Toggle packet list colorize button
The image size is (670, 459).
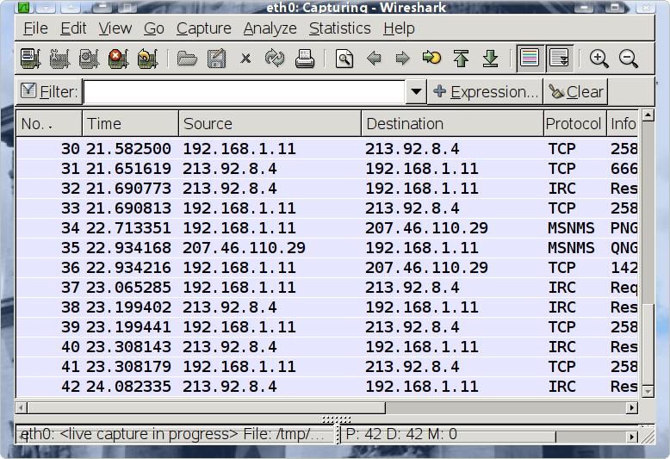530,59
